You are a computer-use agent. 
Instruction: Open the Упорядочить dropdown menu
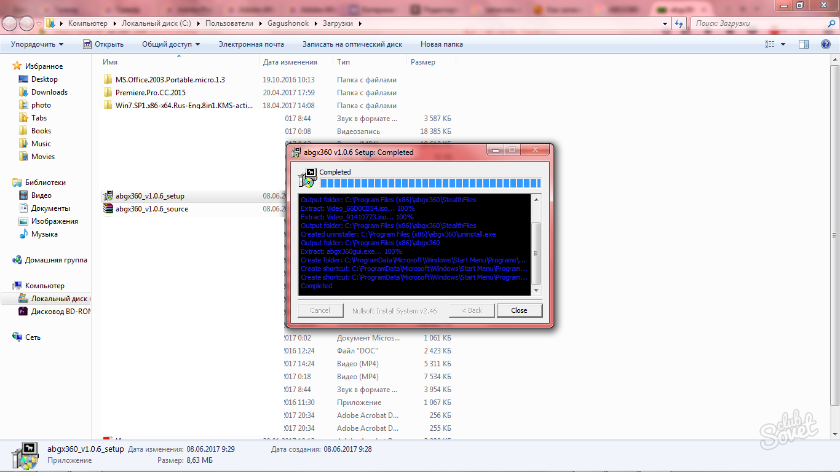(37, 44)
